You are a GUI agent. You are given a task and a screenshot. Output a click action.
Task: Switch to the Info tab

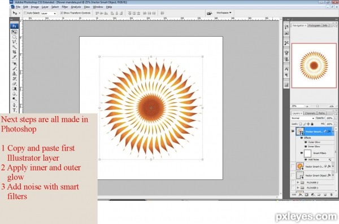pos(325,25)
